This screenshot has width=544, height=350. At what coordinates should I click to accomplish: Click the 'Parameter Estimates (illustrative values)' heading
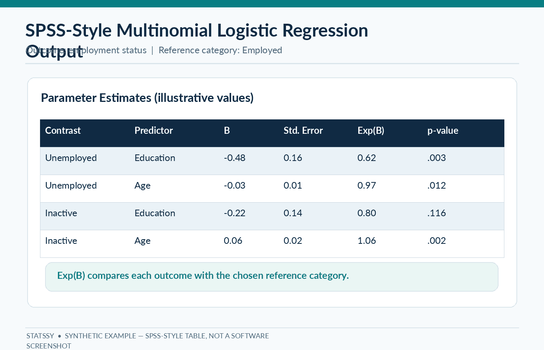tap(147, 98)
